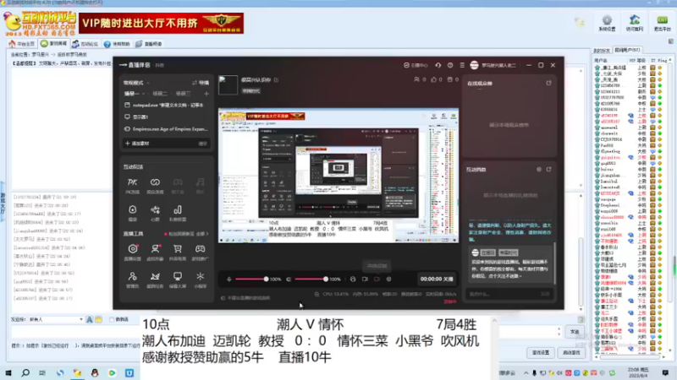Open 主播中心 anchor center link
The image size is (677, 380).
tap(416, 65)
